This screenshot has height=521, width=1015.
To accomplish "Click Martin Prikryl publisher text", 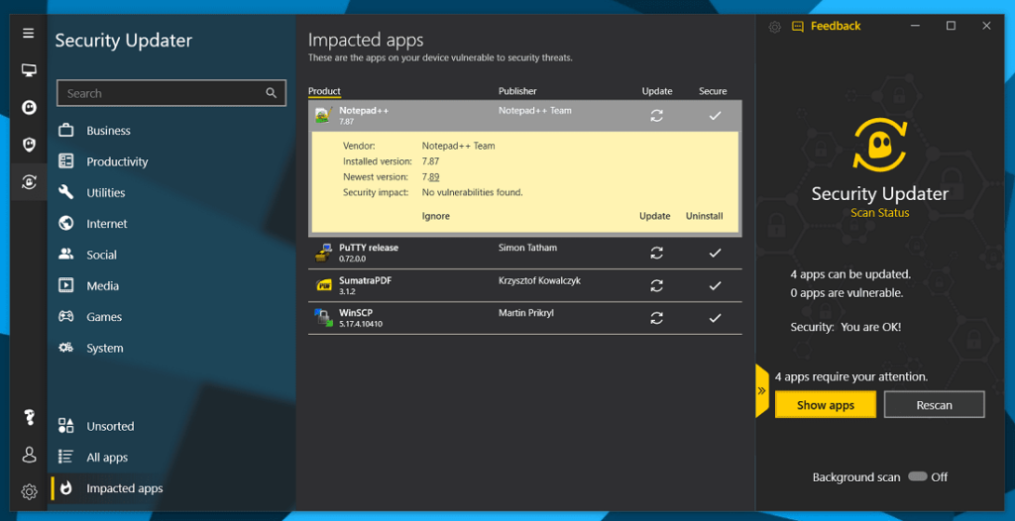I will pyautogui.click(x=525, y=313).
